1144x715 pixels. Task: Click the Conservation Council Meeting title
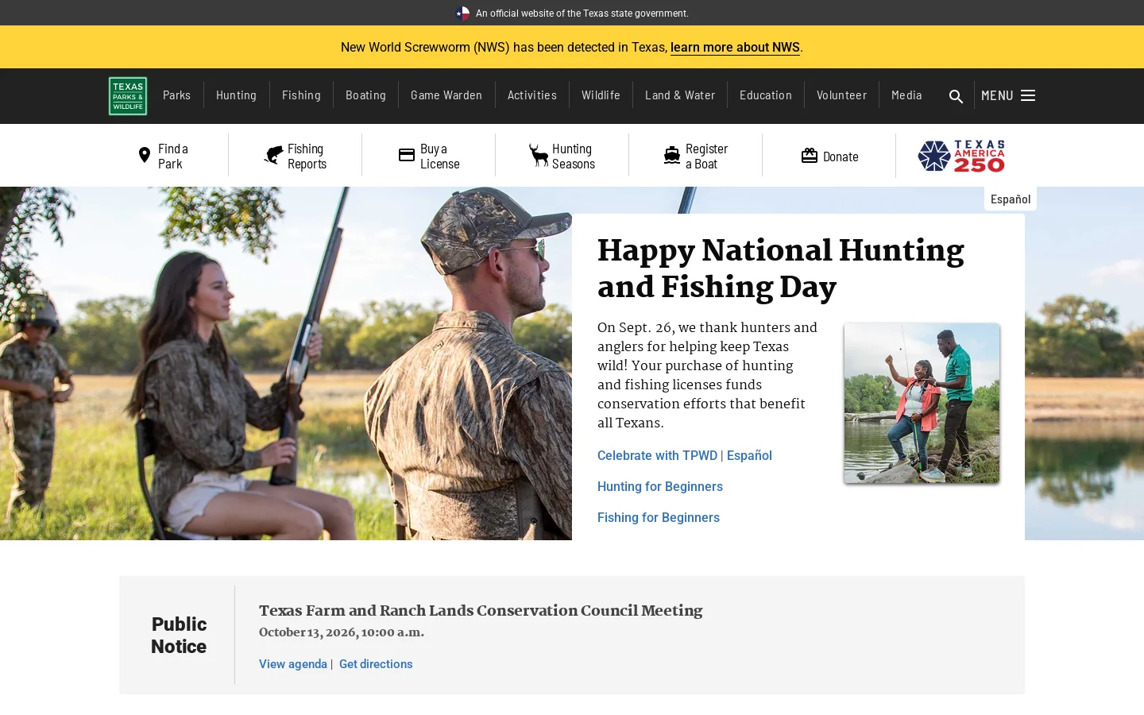point(481,611)
